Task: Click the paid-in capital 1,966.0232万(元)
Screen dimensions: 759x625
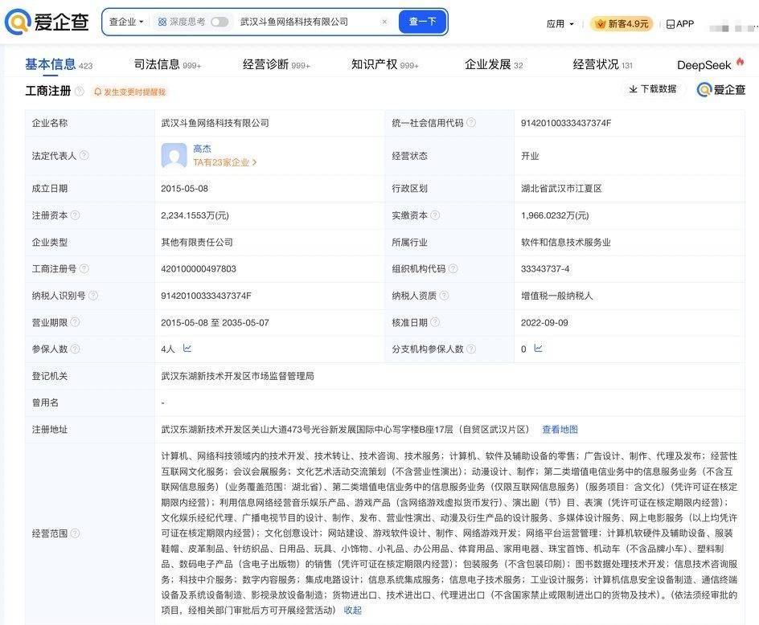Action: 555,215
